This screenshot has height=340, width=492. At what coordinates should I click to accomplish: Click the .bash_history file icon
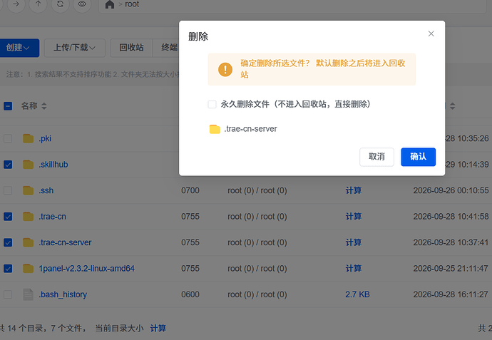pos(29,295)
